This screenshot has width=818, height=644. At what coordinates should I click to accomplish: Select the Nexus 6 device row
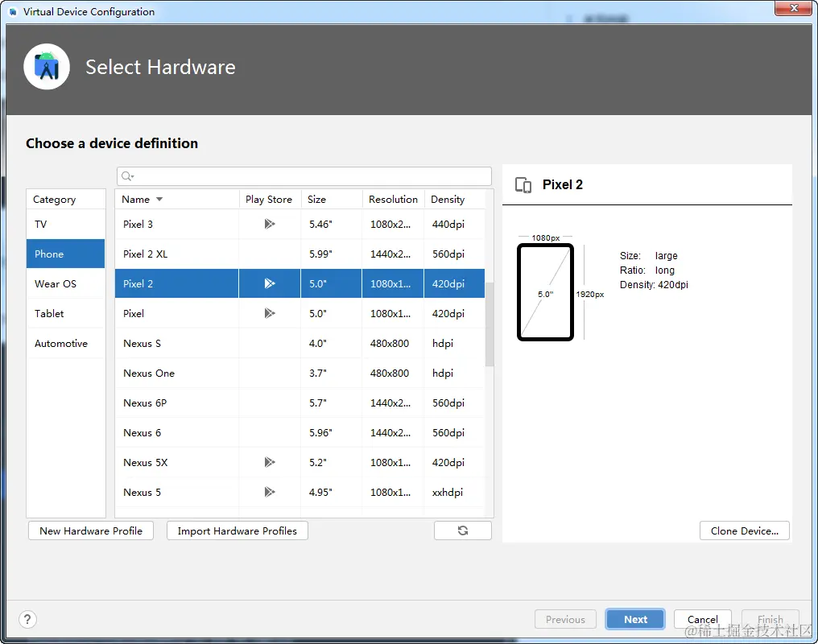pos(300,433)
